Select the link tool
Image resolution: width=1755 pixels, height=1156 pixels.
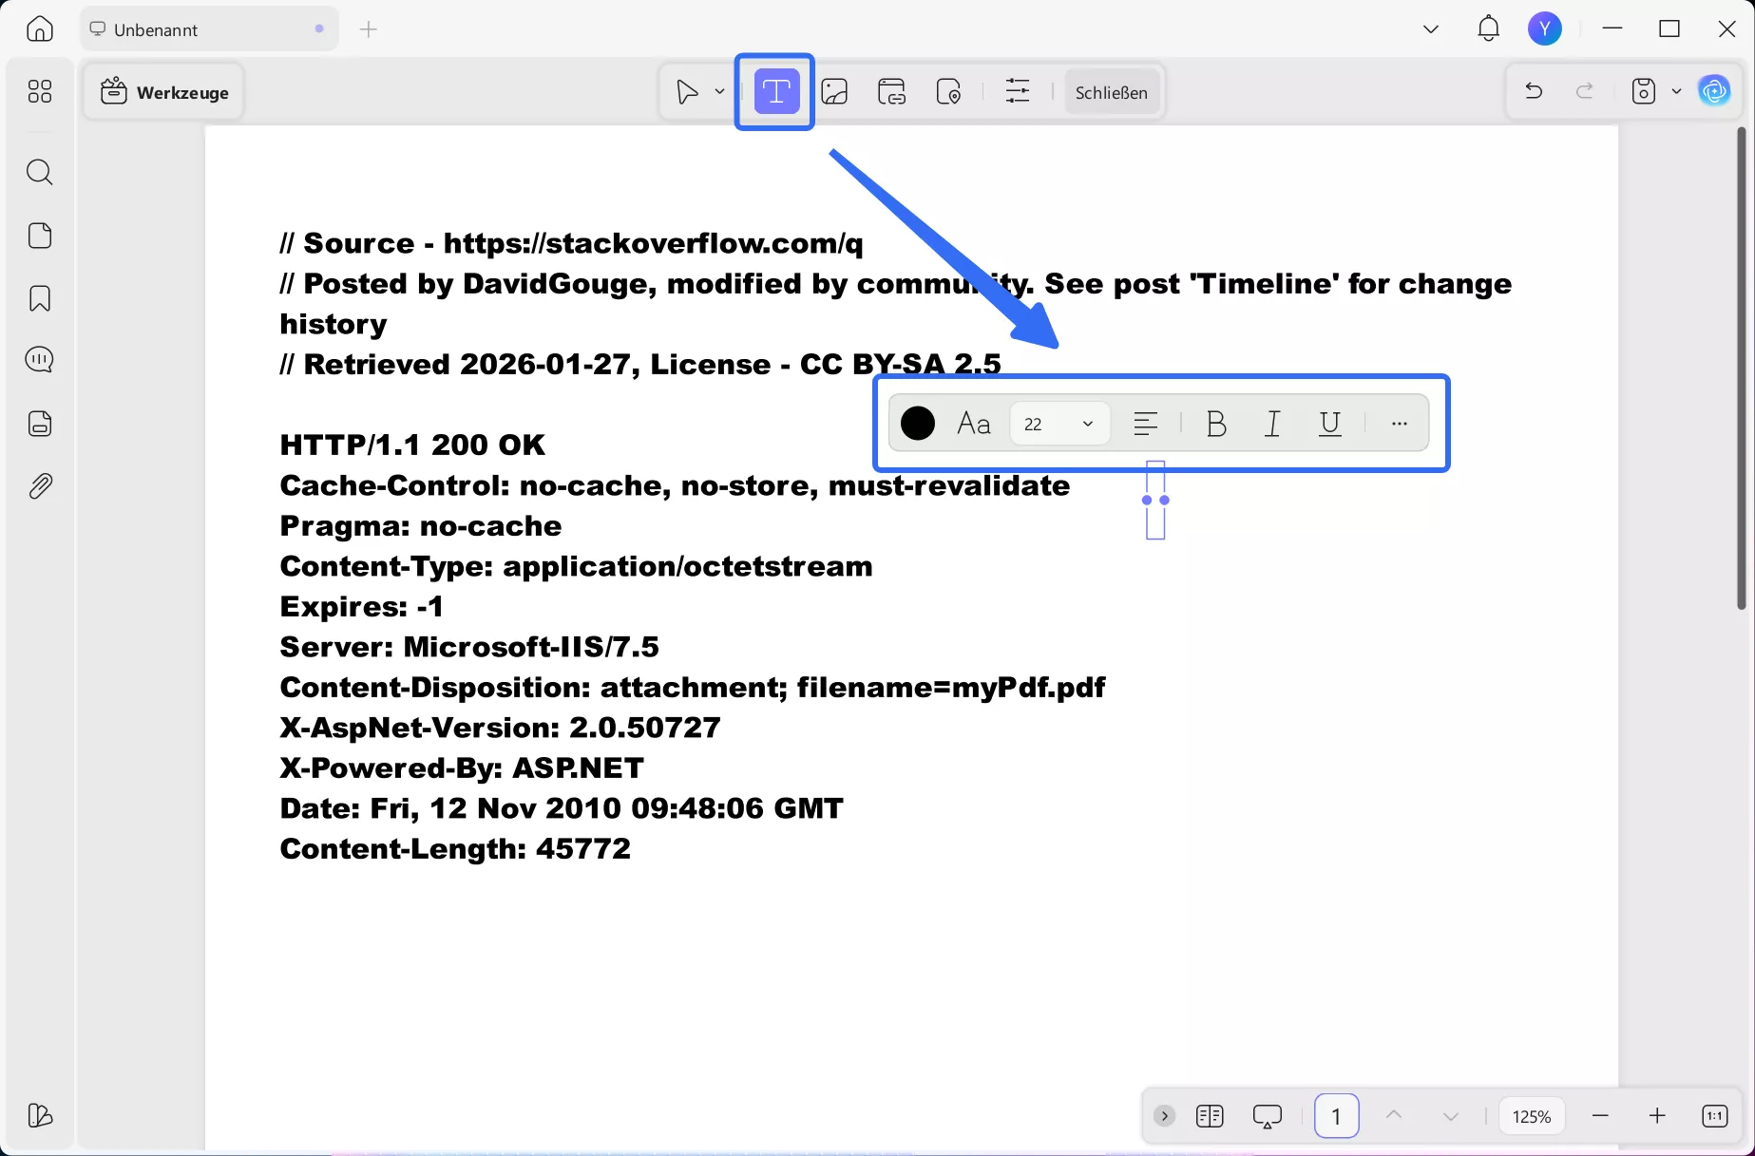(x=891, y=91)
